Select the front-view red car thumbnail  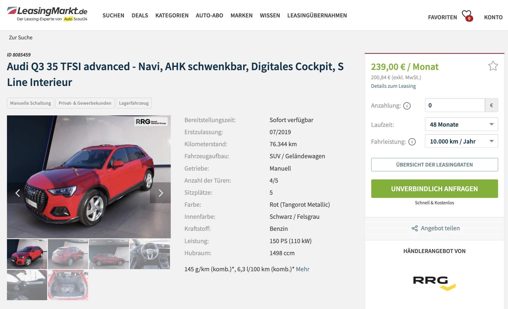pyautogui.click(x=27, y=254)
